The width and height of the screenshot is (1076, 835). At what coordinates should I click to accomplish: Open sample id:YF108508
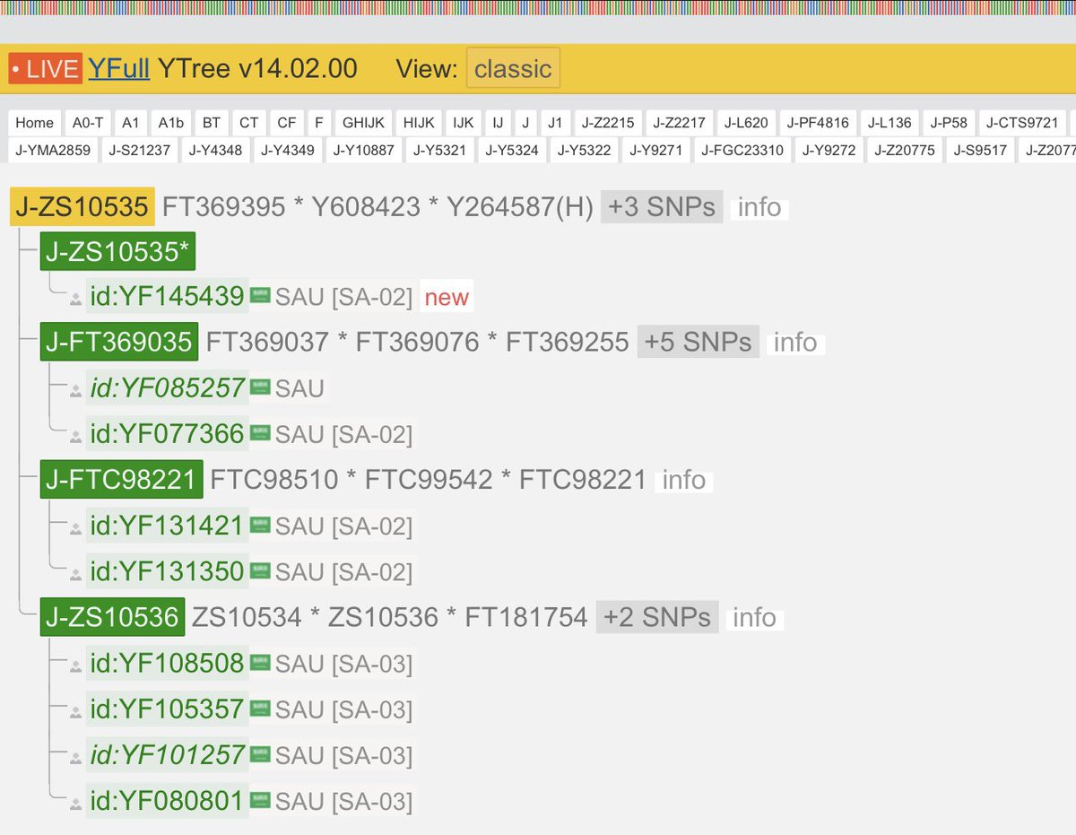coord(168,664)
